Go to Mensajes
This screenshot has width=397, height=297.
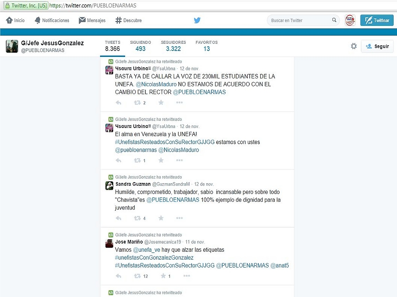[92, 20]
